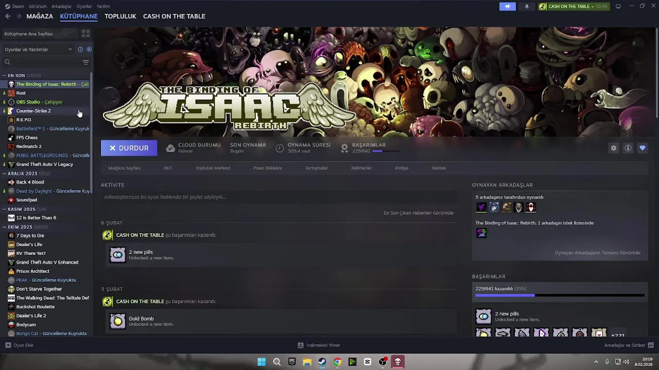Open the Atölye game tab
Viewport: 659px width, 370px height.
[402, 168]
